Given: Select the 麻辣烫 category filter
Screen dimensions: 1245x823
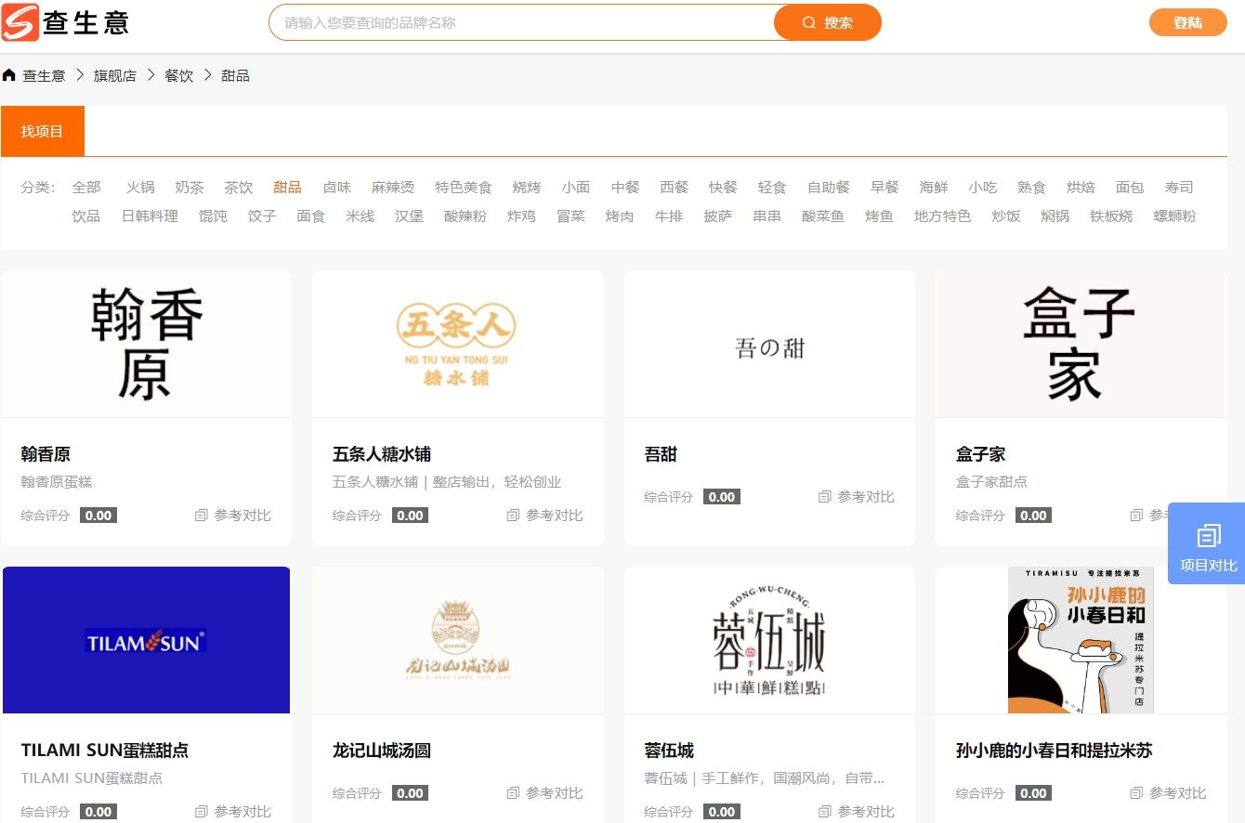Looking at the screenshot, I should tap(393, 188).
